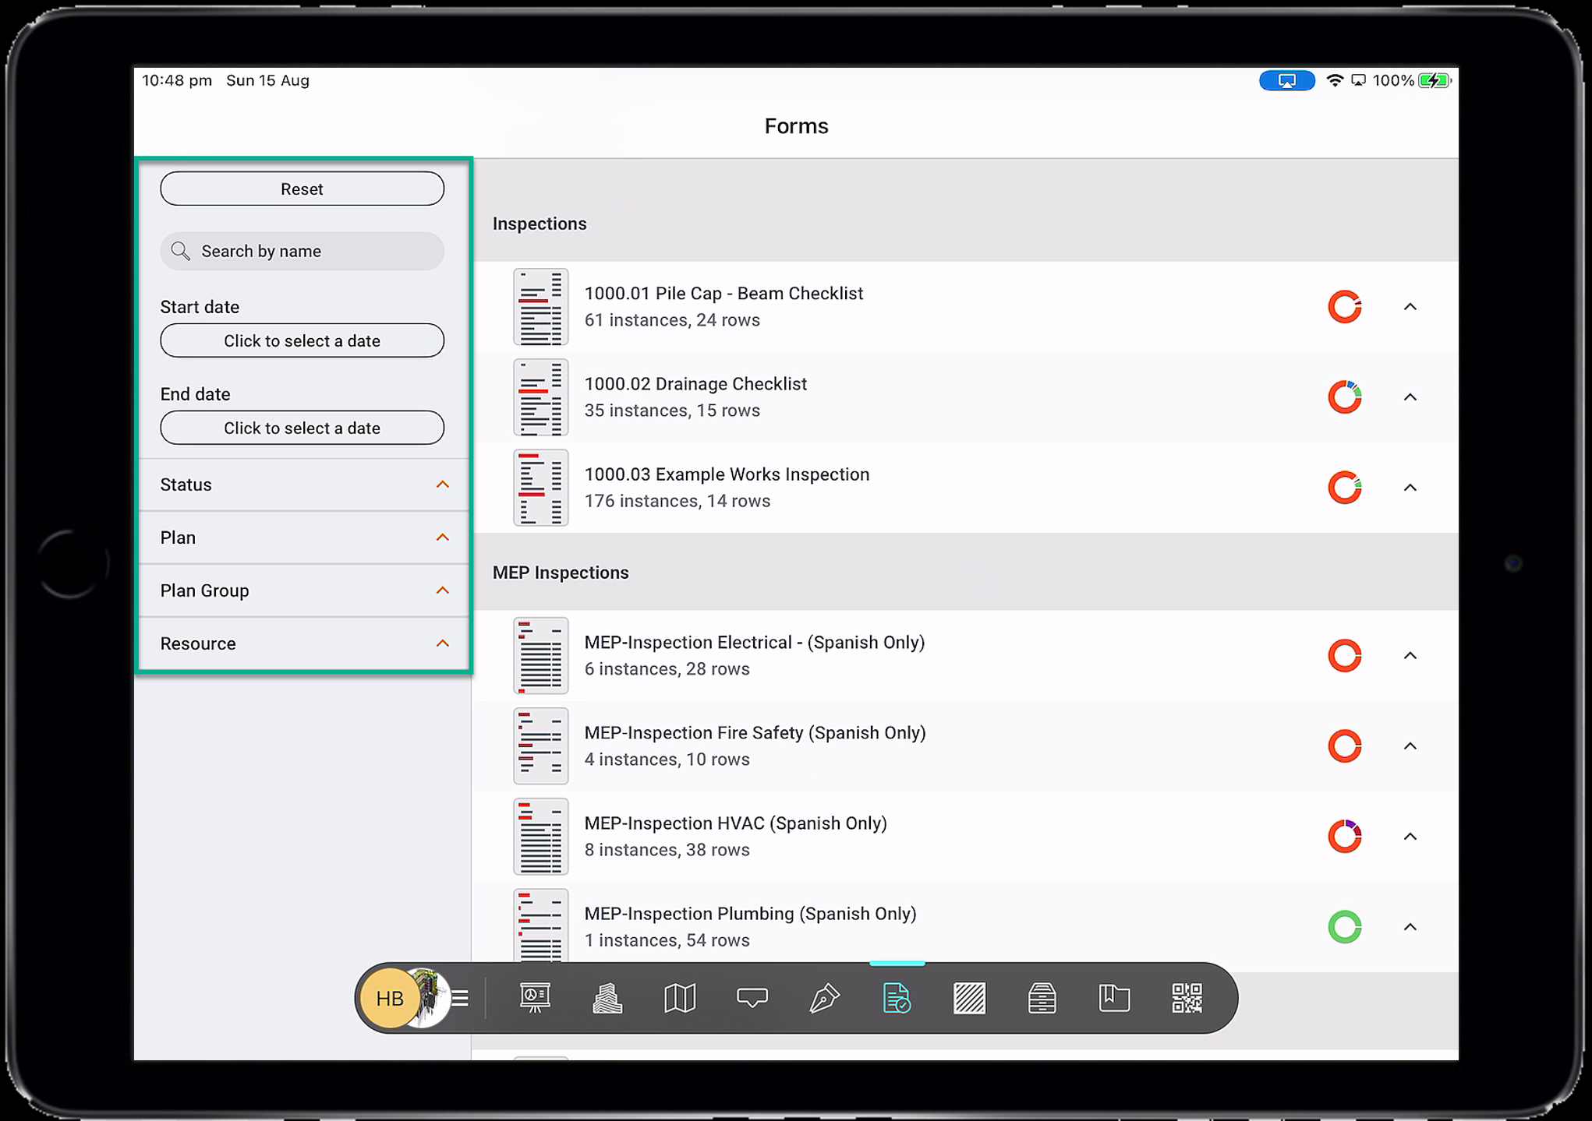Open the comment bubble icon in dock
This screenshot has height=1121, width=1592.
[752, 998]
